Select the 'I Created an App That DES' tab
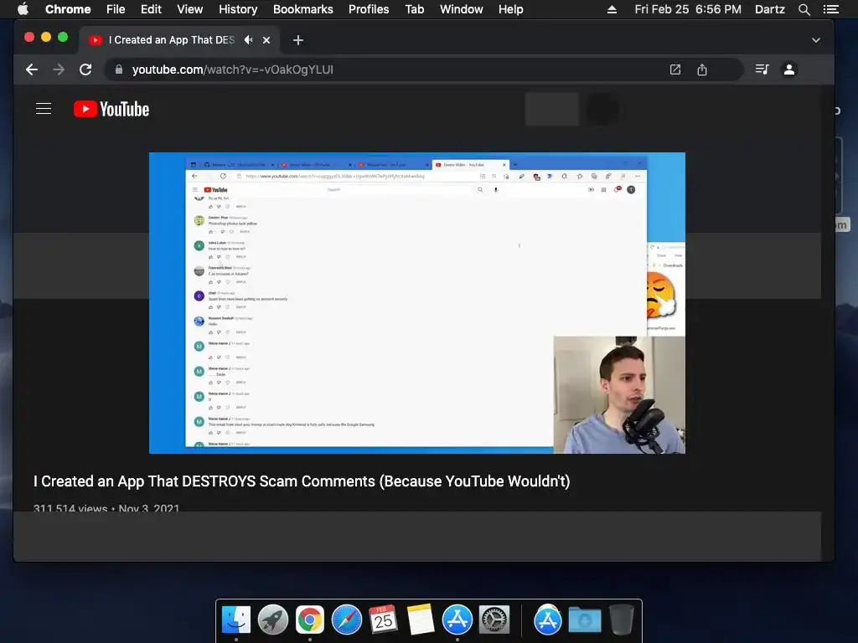The height and width of the screenshot is (643, 858). (171, 40)
